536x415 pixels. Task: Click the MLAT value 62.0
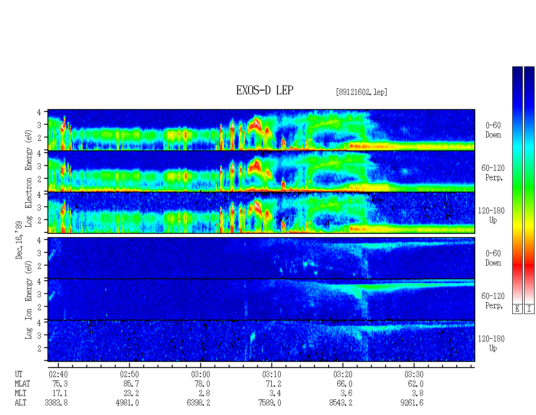coord(416,384)
